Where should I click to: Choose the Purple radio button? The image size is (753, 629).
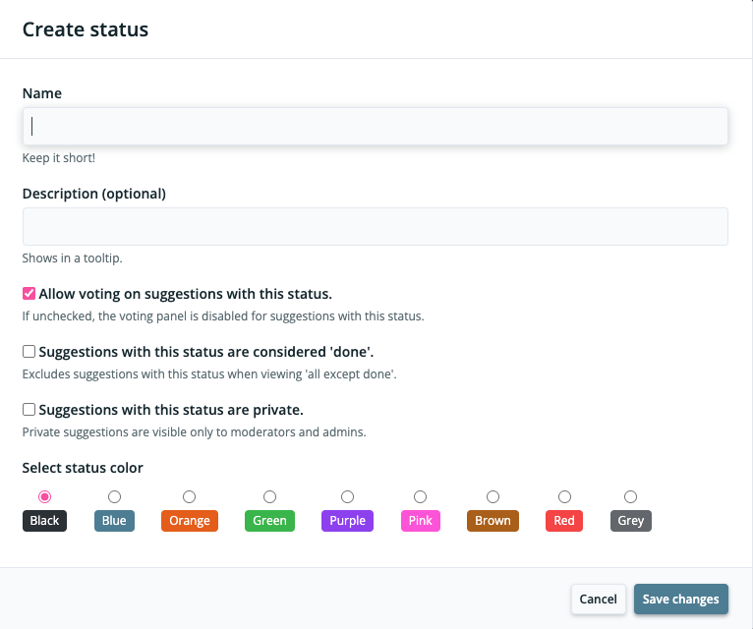tap(347, 497)
